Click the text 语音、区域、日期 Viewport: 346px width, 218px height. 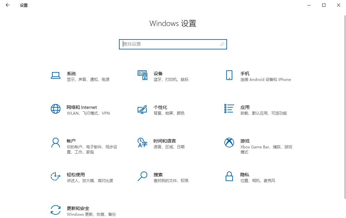(x=169, y=147)
